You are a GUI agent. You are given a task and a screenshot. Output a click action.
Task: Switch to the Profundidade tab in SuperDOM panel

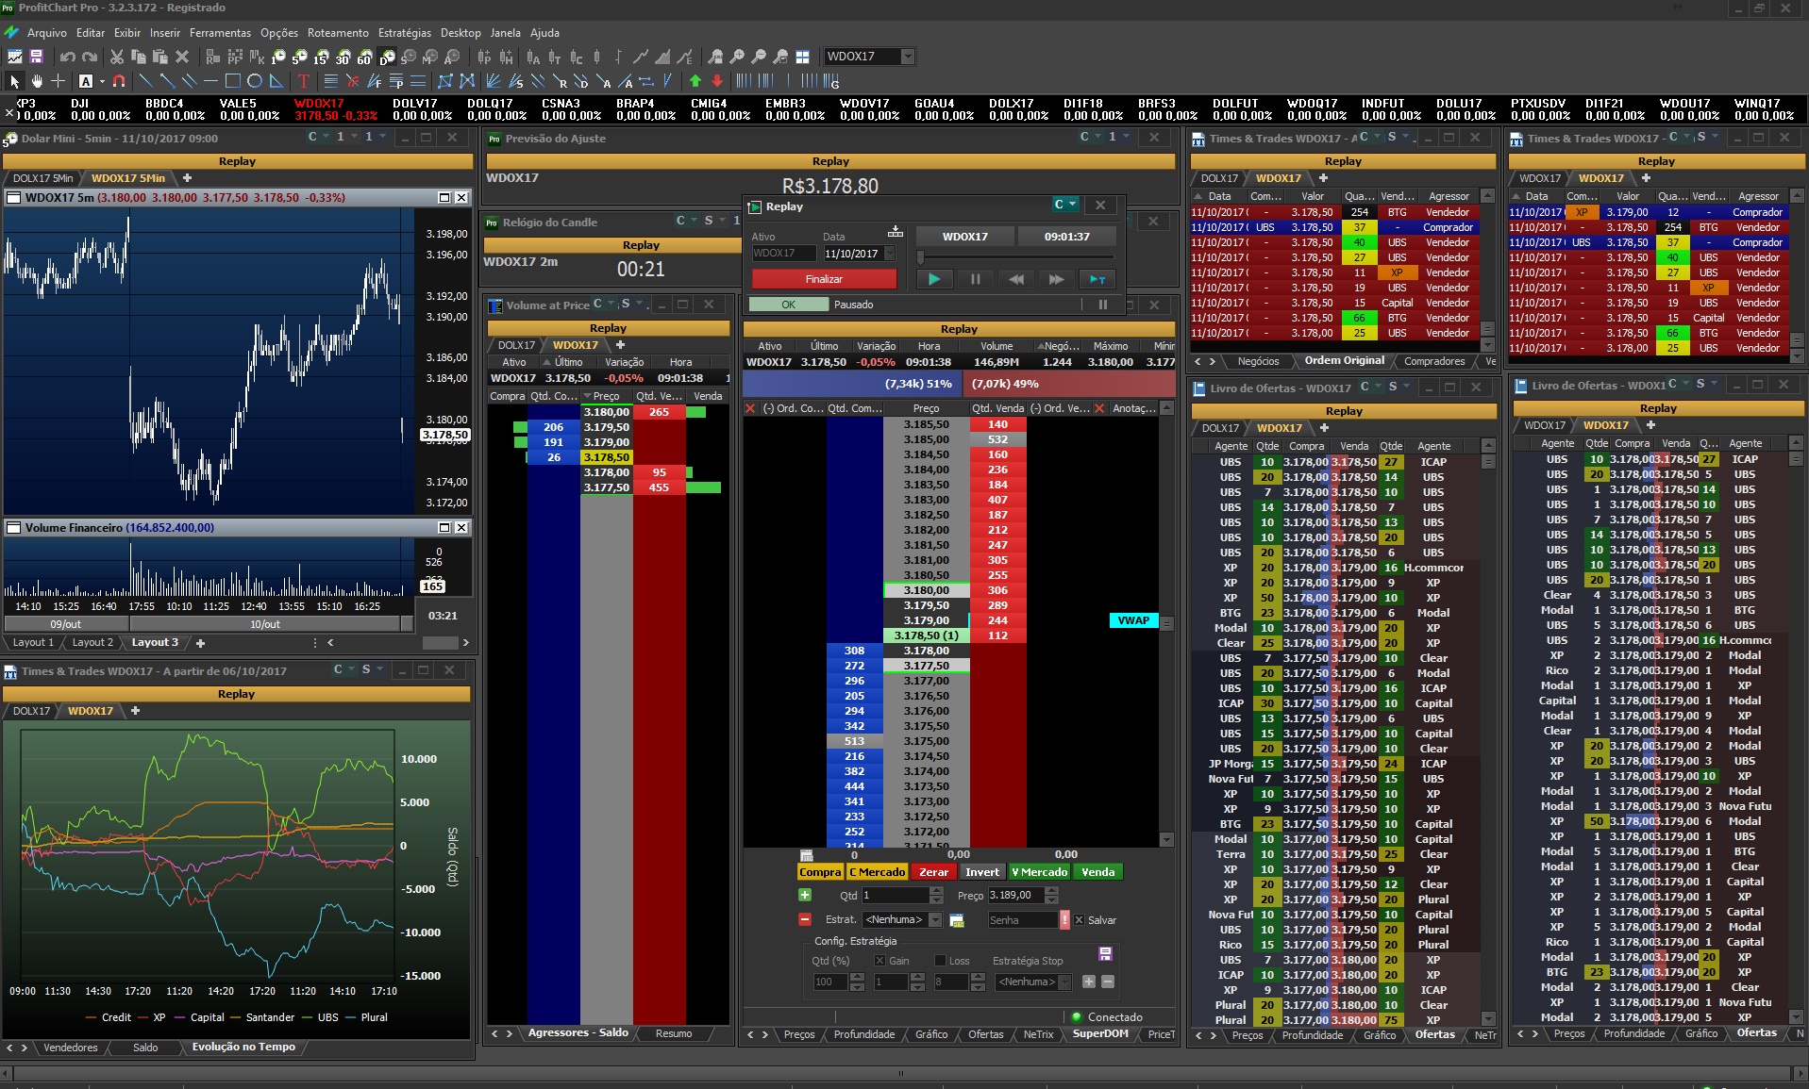pos(863,1034)
